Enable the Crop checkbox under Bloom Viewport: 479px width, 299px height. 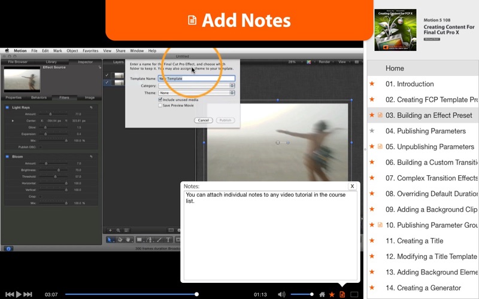coord(40,197)
